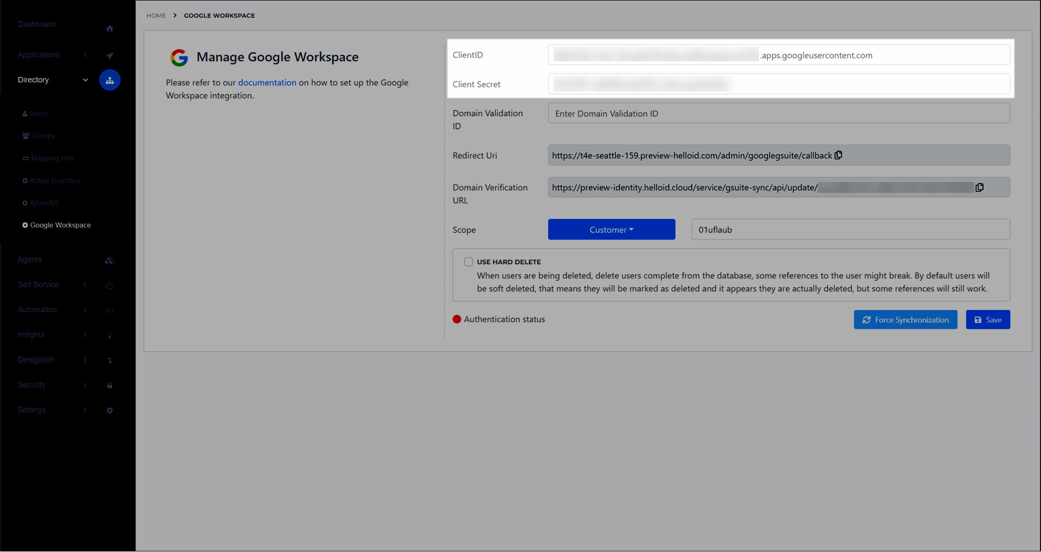The image size is (1041, 552).
Task: Open the documentation link
Action: click(267, 82)
